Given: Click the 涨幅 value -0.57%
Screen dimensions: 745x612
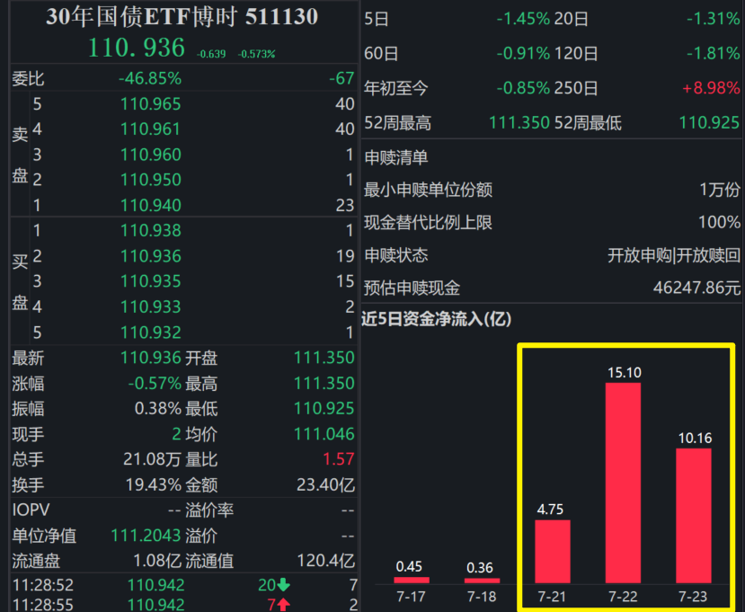Looking at the screenshot, I should [x=155, y=383].
